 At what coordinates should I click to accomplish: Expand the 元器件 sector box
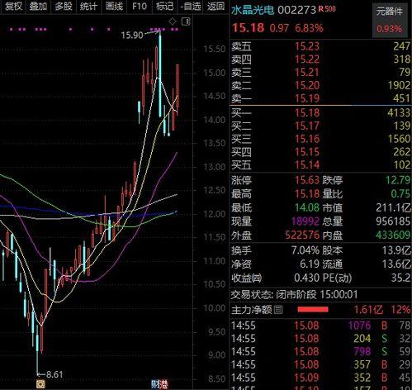tap(390, 21)
